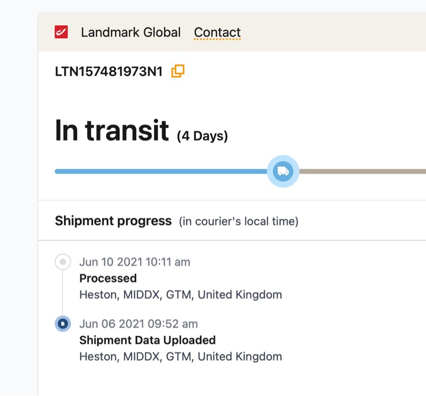The height and width of the screenshot is (396, 426).
Task: Click the truck icon on the progress bar
Action: click(x=283, y=171)
